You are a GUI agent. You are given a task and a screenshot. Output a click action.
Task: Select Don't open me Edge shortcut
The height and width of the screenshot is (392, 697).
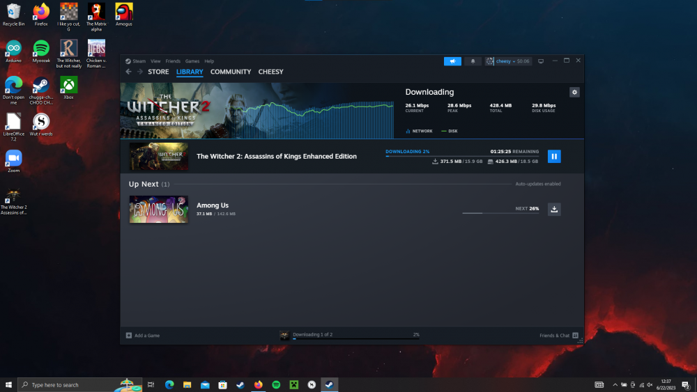14,91
